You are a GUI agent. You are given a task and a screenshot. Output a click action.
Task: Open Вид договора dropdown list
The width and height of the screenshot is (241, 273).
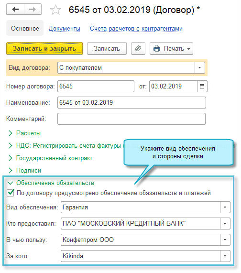[x=200, y=67]
